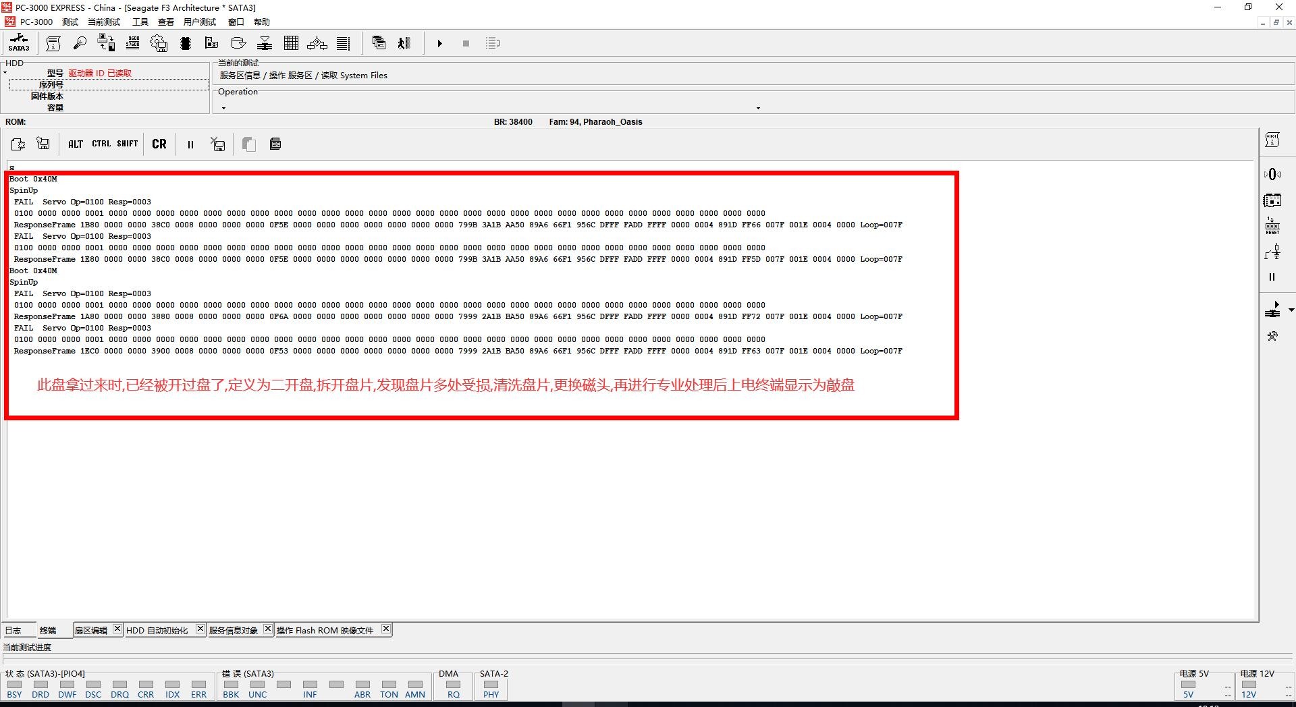Screen dimensions: 1296x707
Task: Open the PC-3000 menu
Action: [x=36, y=22]
